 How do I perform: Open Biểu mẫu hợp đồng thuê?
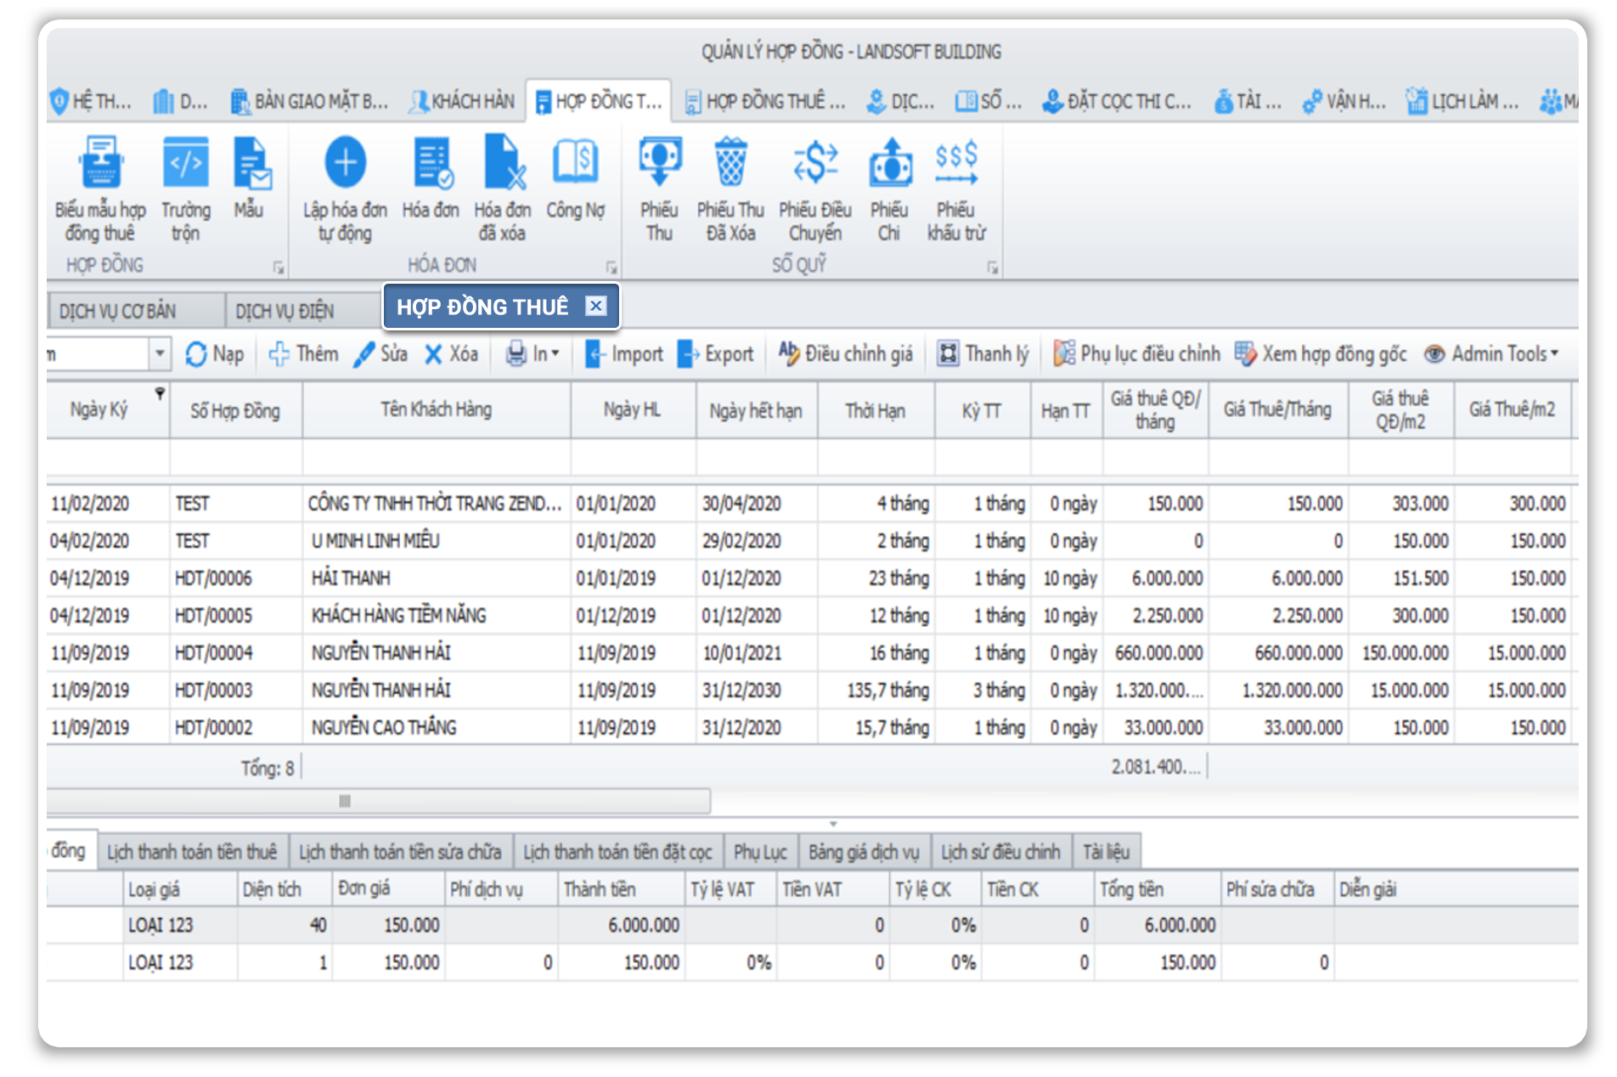102,187
